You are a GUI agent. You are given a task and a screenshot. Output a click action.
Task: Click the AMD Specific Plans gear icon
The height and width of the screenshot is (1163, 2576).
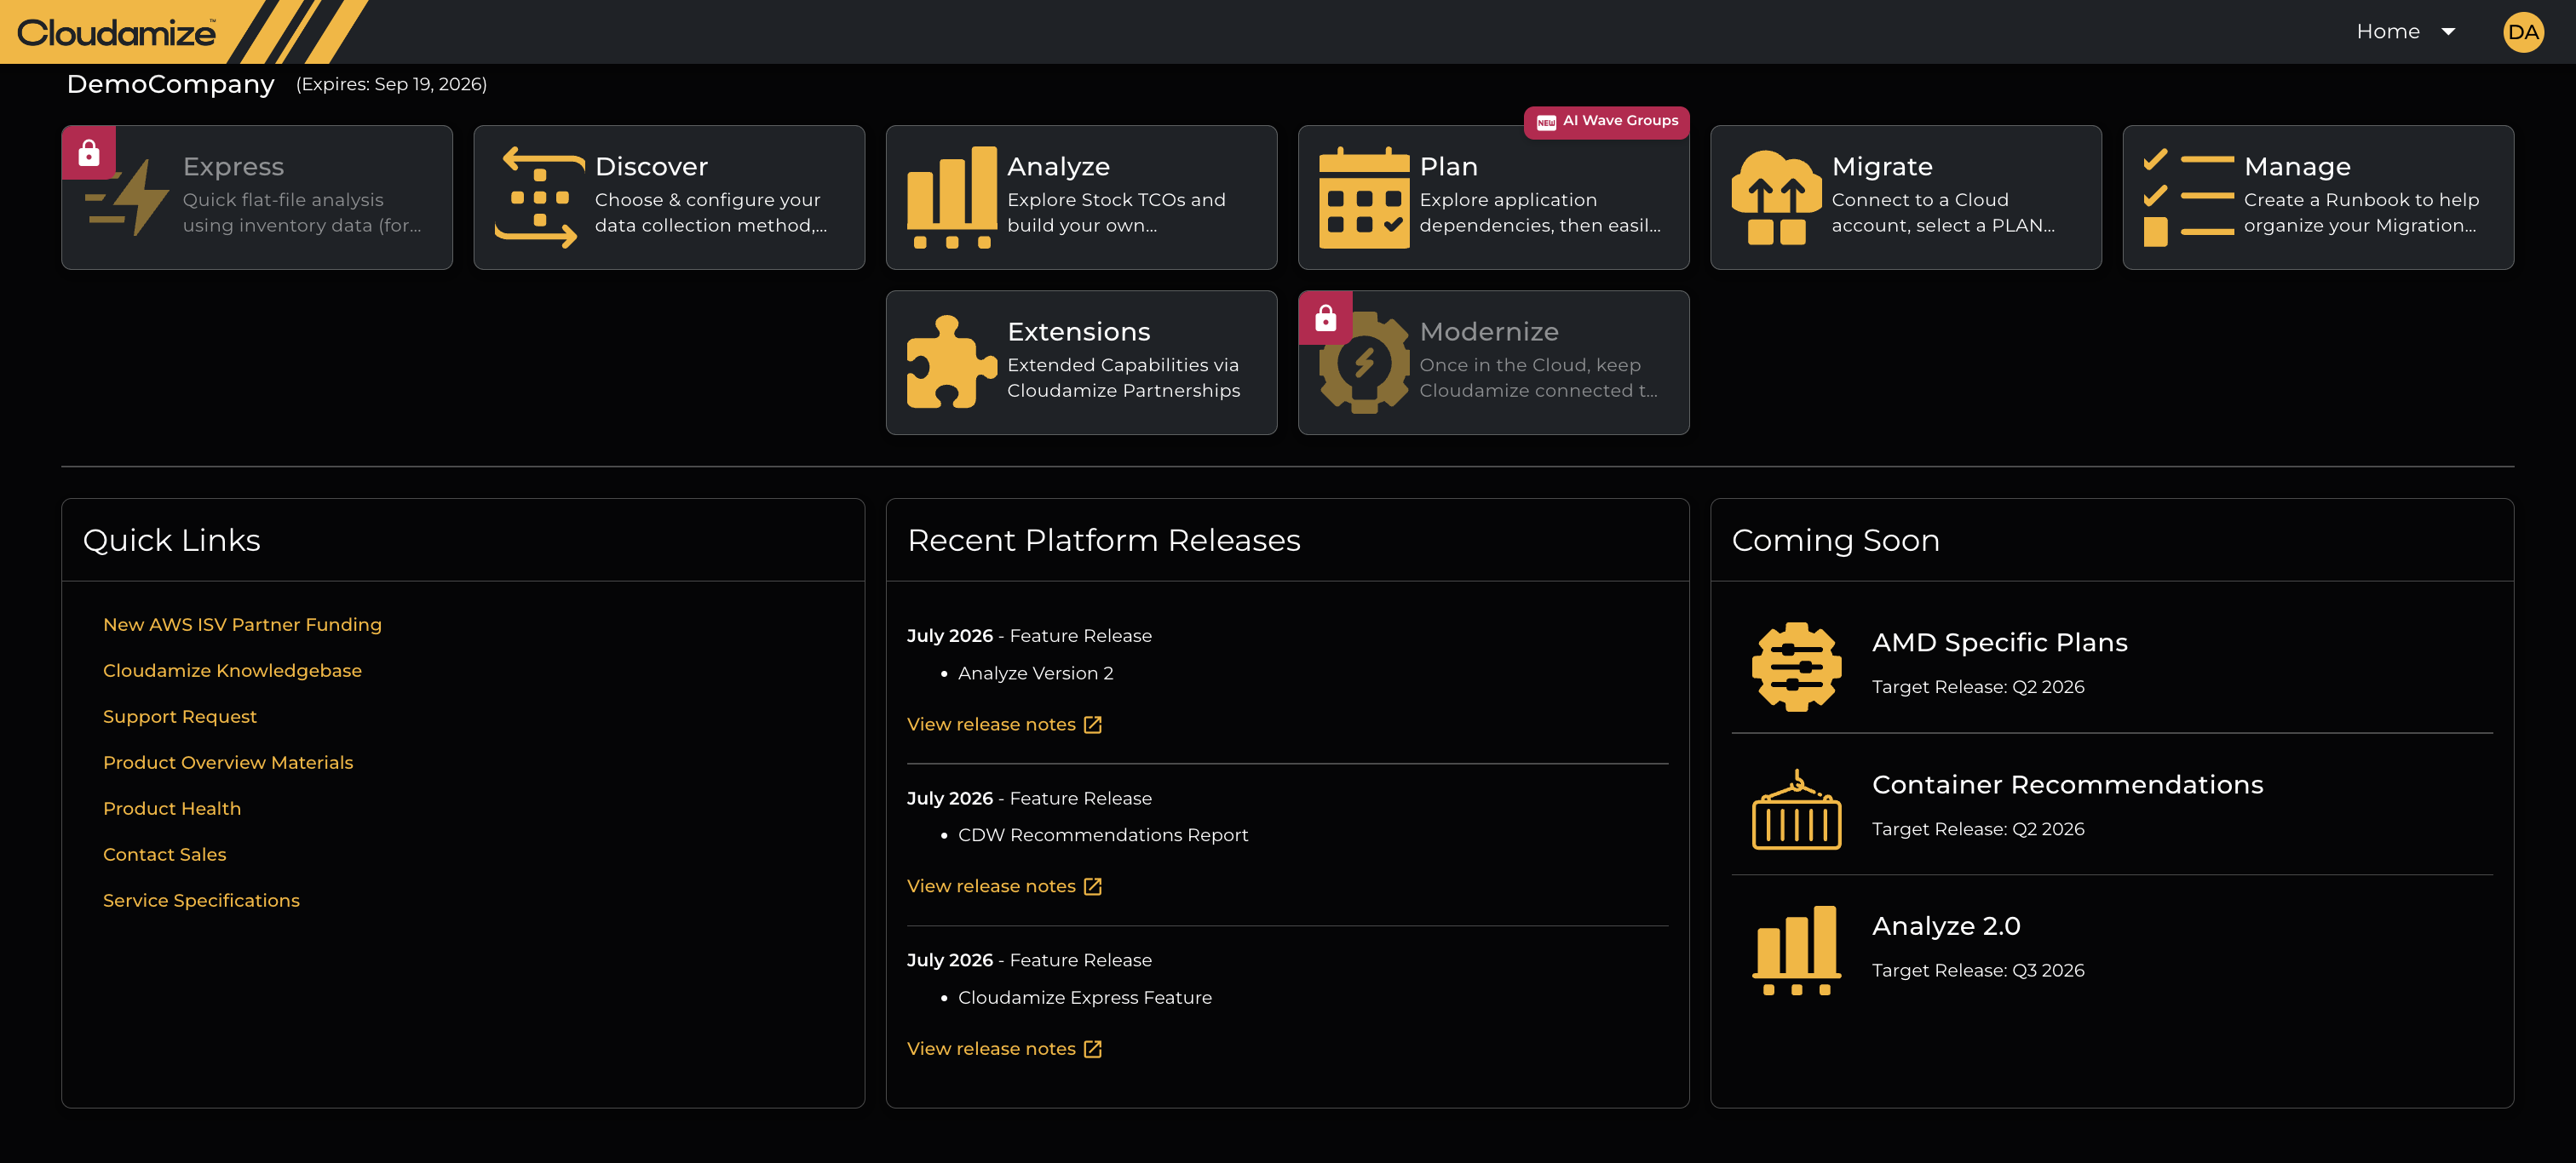[x=1796, y=667]
